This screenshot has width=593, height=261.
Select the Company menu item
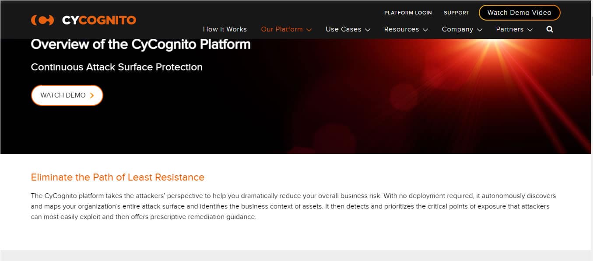coord(457,29)
